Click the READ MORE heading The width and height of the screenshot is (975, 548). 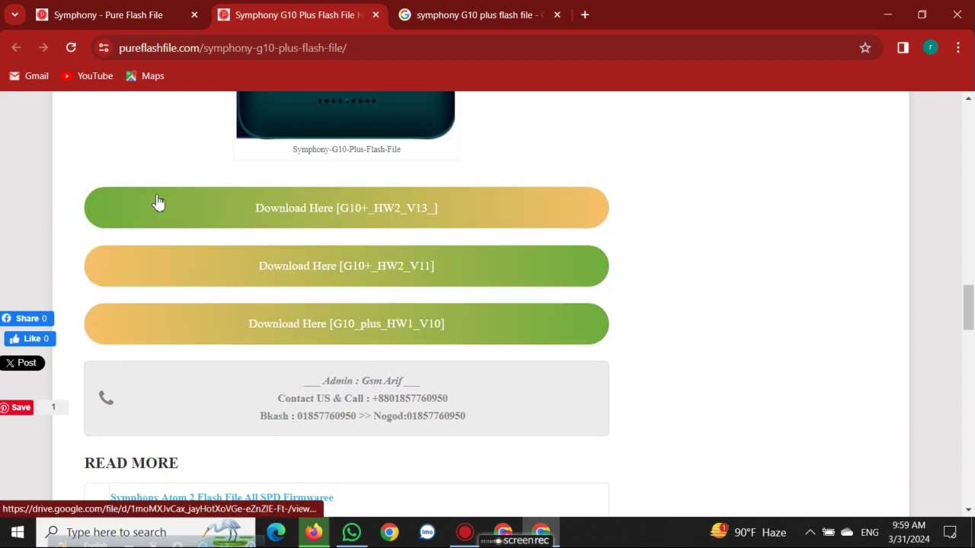tap(131, 463)
